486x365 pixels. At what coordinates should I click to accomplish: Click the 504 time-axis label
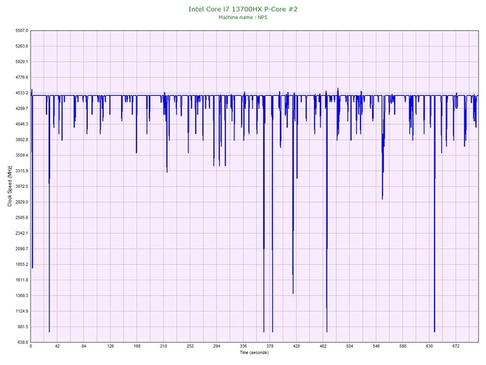[x=350, y=346]
